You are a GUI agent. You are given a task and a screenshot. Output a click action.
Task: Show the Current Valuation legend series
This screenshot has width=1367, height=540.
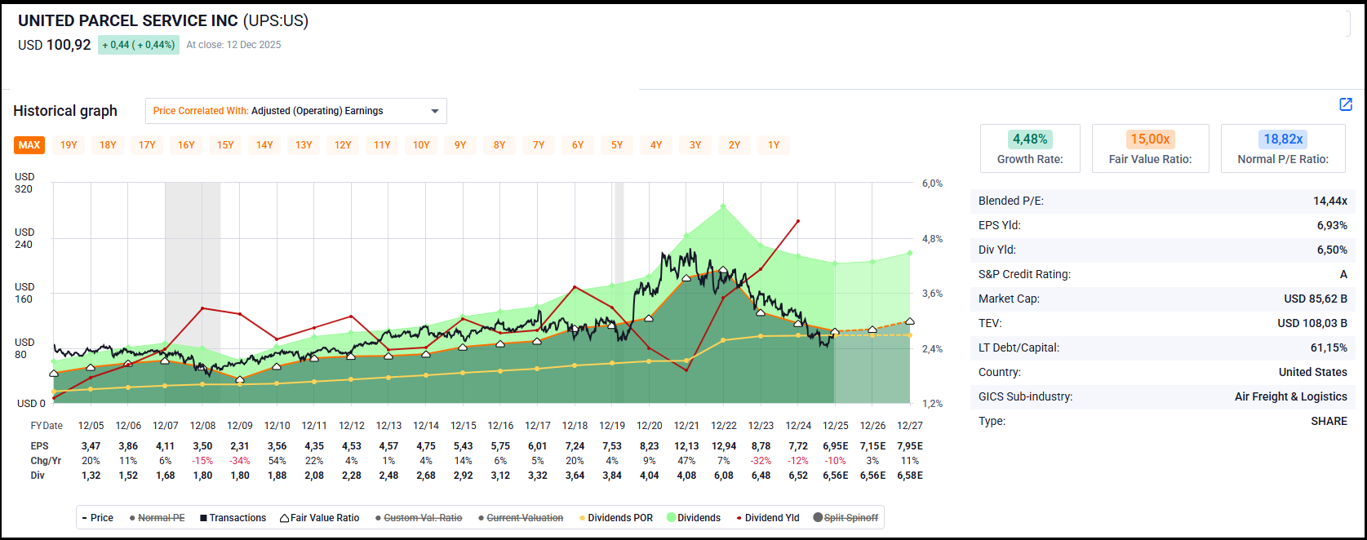point(520,518)
